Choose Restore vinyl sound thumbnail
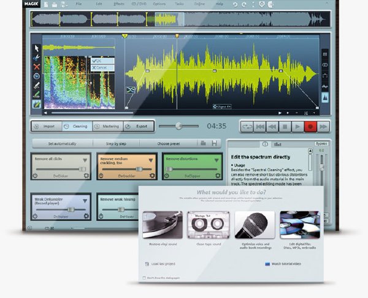The image size is (368, 298). tap(163, 225)
